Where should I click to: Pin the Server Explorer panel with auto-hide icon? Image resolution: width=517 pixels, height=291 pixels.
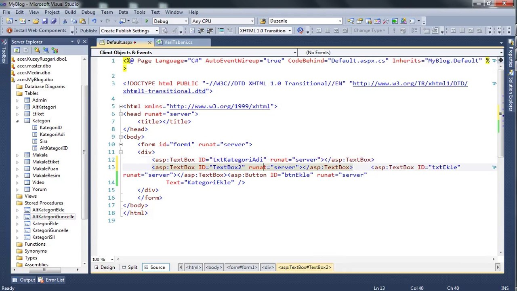pyautogui.click(x=78, y=42)
